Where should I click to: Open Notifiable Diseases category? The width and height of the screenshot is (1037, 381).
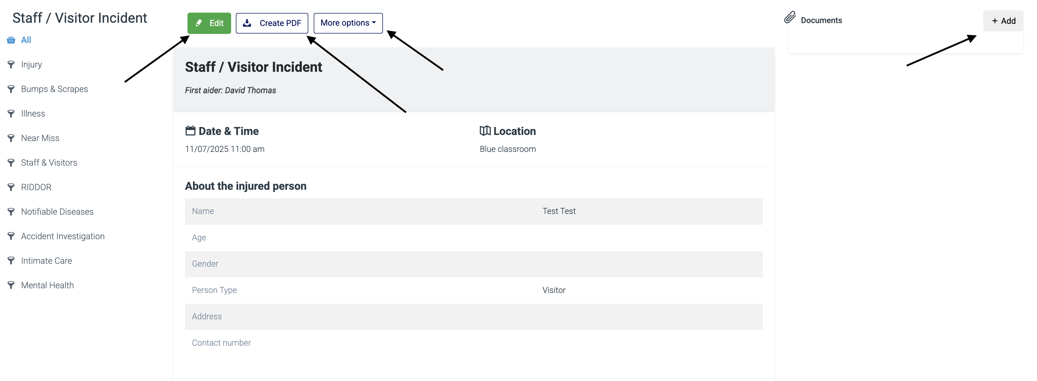[x=57, y=212]
